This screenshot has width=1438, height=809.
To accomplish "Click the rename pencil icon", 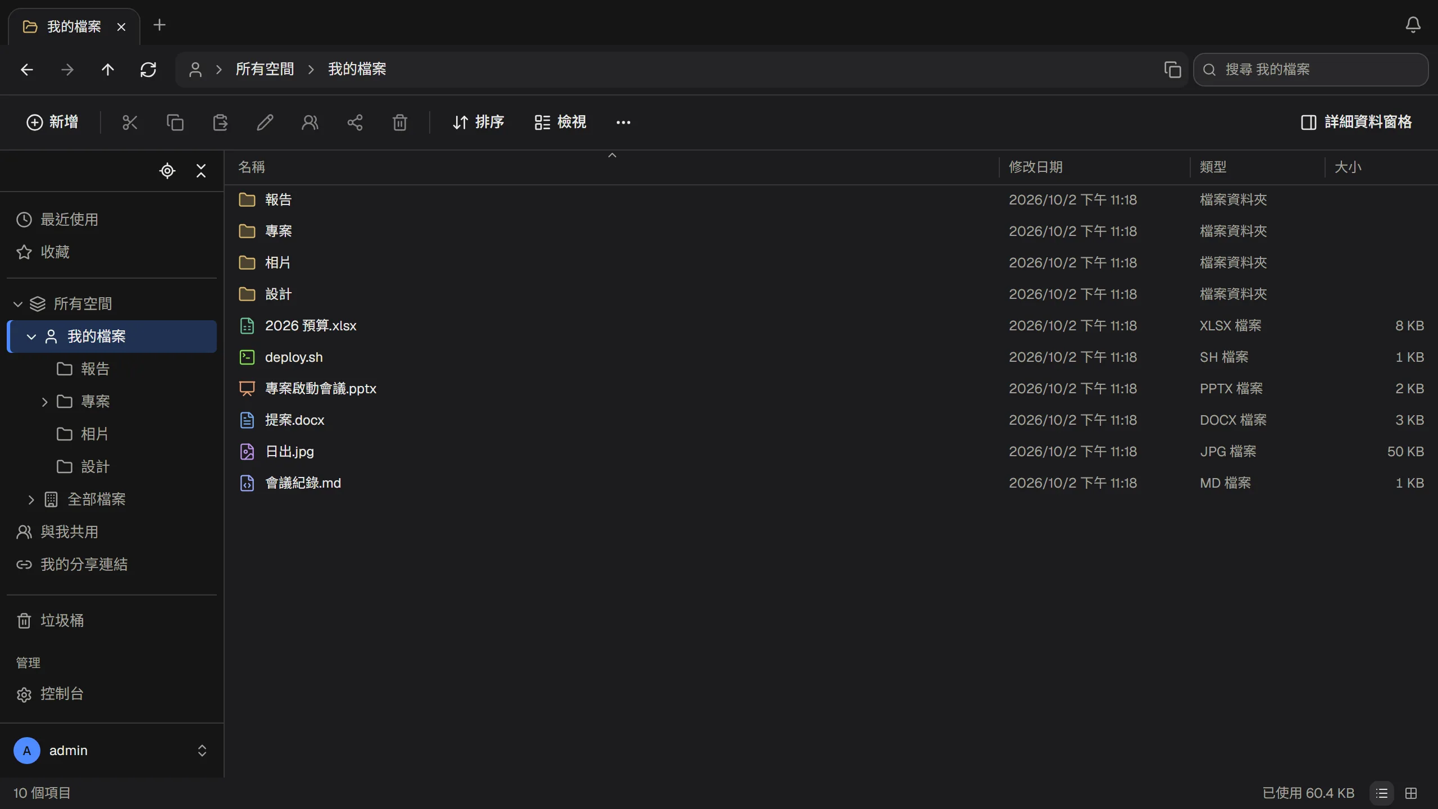I will [x=265, y=122].
